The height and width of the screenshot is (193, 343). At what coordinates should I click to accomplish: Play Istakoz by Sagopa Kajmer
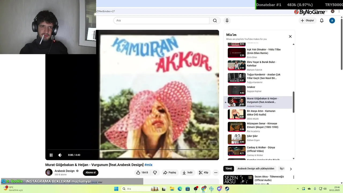coord(258,90)
